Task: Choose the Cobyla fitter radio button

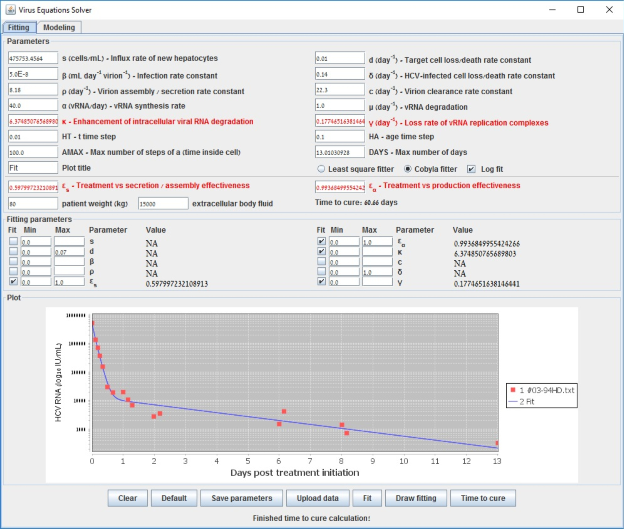Action: pyautogui.click(x=408, y=169)
